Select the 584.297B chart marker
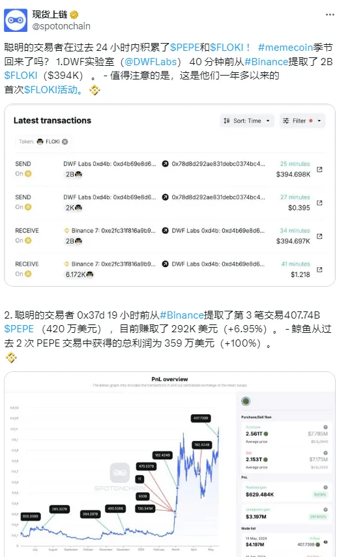 91,514
